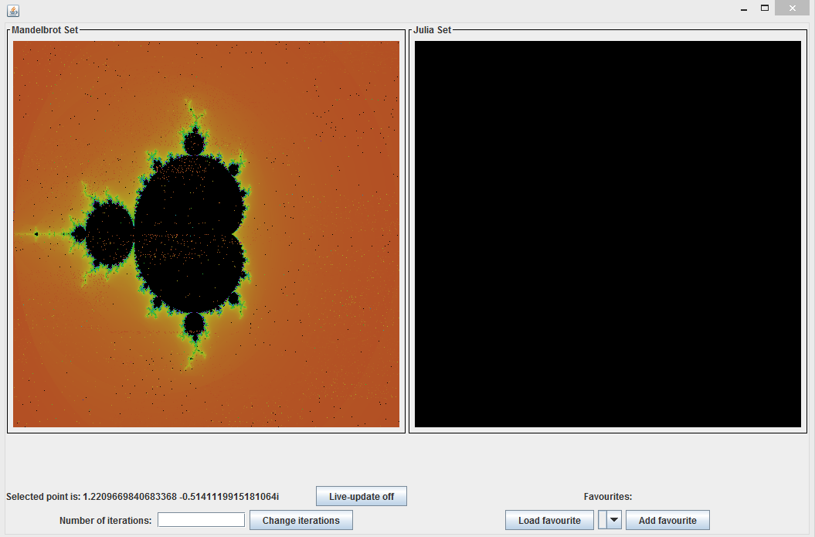Focus the Number of iterations text field
The image size is (815, 537).
click(201, 520)
